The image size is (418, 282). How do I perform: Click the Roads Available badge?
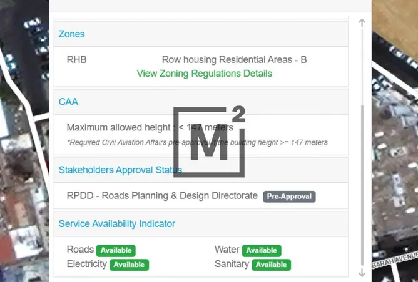point(116,250)
